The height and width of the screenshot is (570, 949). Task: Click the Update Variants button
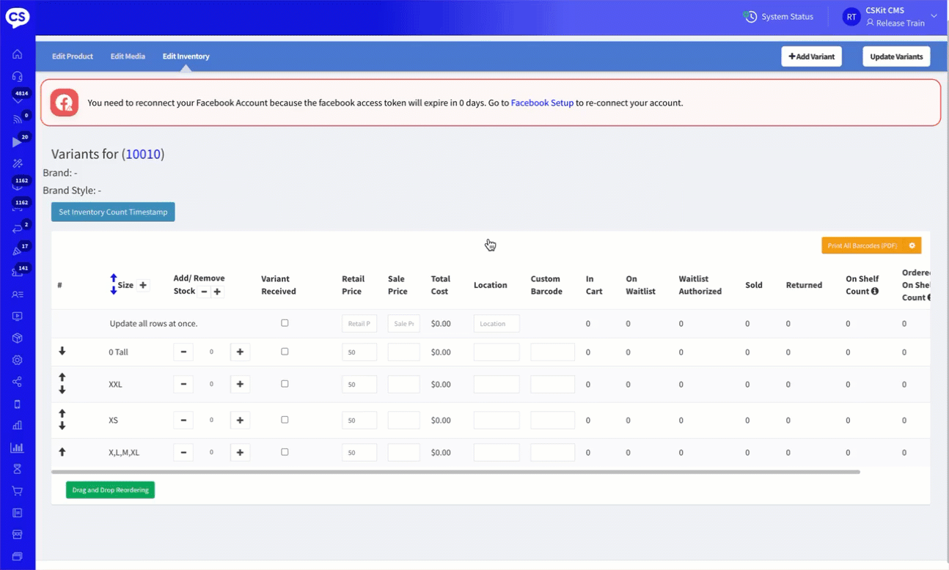coord(896,56)
